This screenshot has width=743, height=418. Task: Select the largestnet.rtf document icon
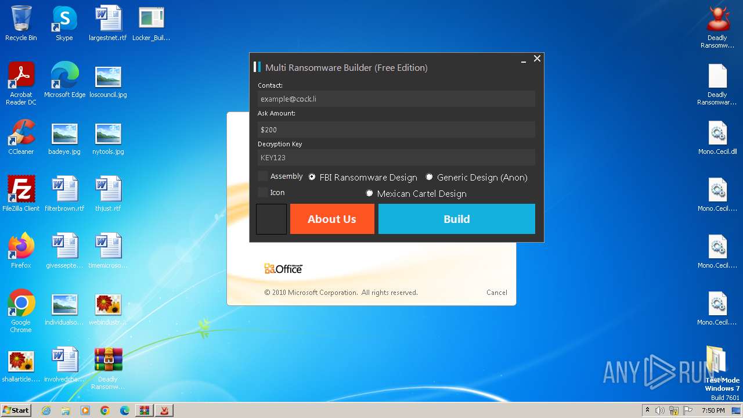108,23
